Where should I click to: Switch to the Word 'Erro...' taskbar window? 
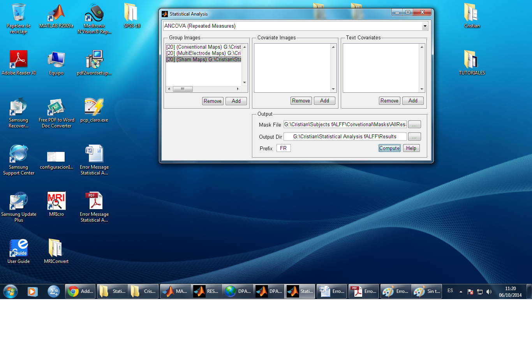pos(332,291)
